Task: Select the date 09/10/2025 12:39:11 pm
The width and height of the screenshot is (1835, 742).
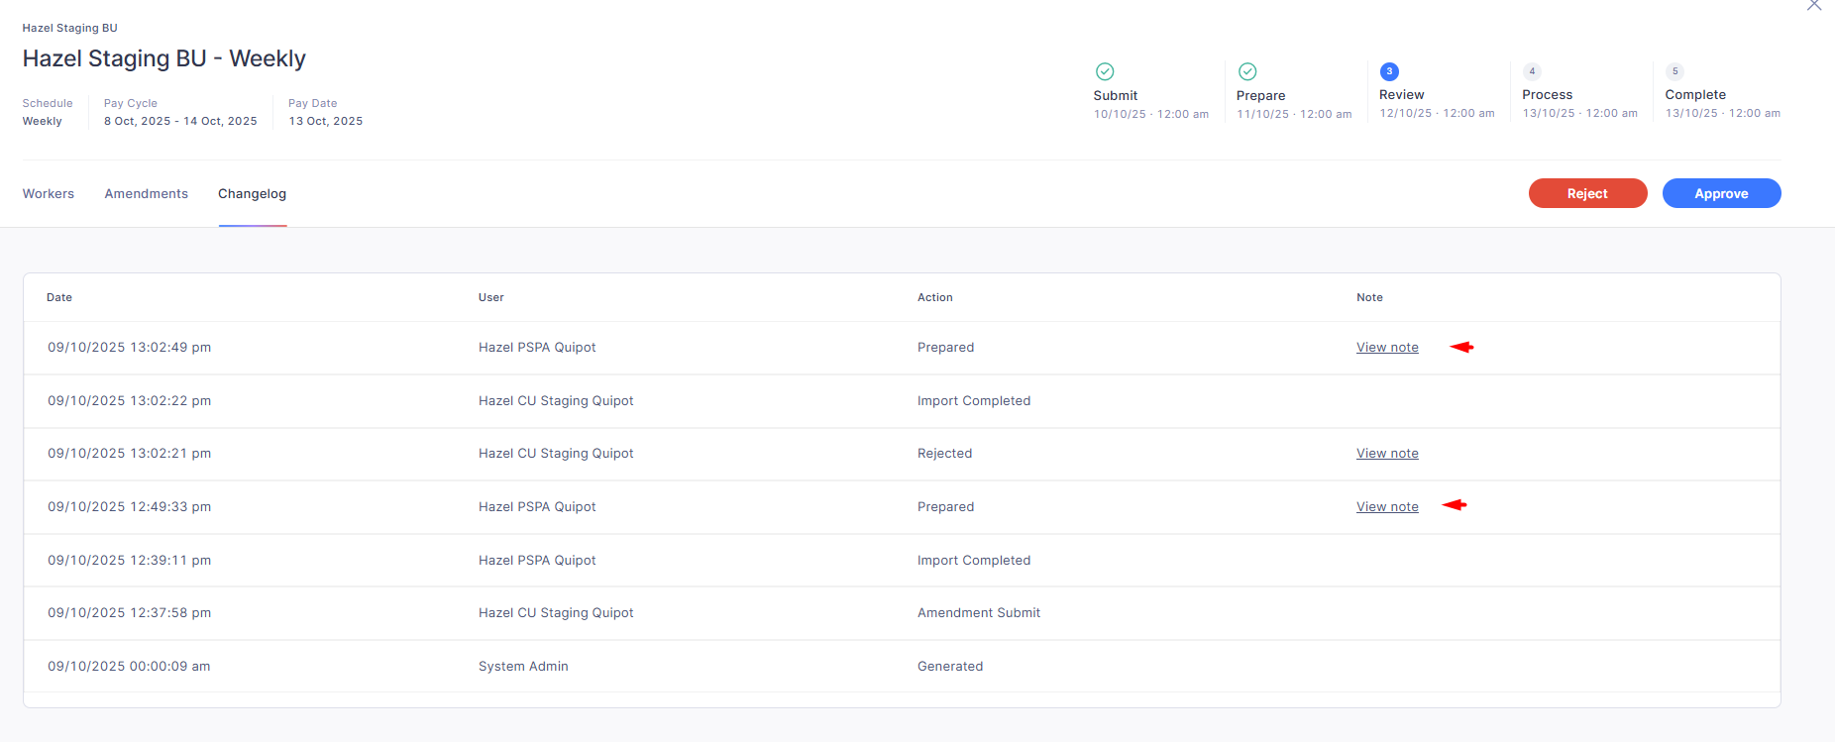Action: click(x=130, y=561)
